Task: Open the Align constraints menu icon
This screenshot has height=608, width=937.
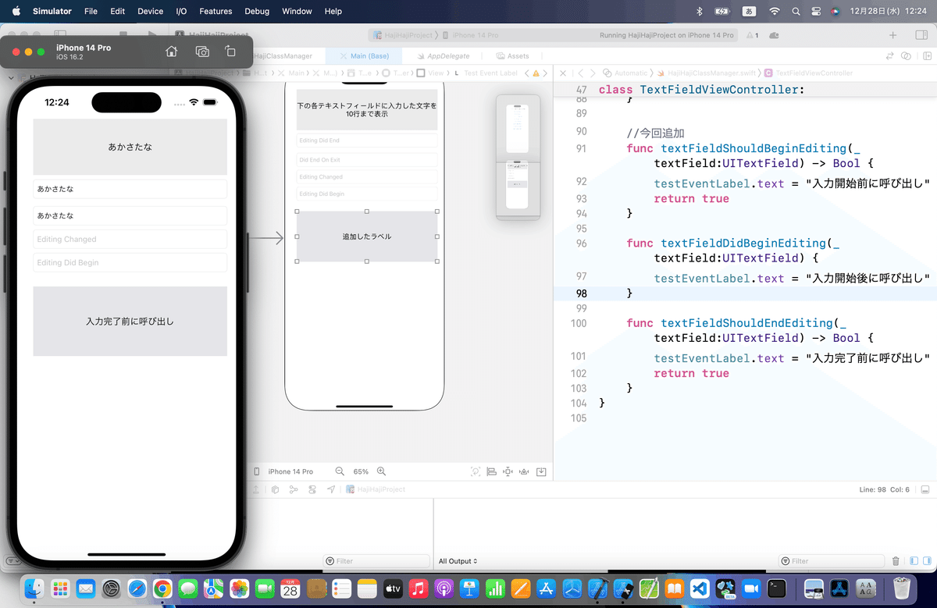Action: coord(492,471)
